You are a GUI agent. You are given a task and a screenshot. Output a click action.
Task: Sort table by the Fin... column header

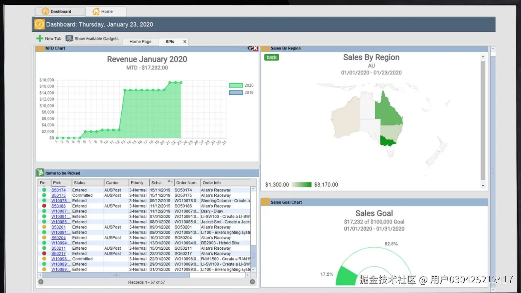44,183
